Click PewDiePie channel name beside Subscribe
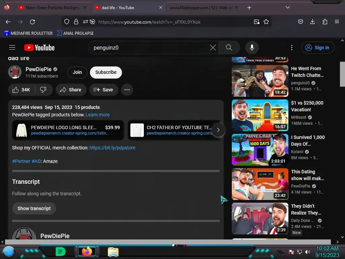This screenshot has width=345, height=259. (38, 69)
